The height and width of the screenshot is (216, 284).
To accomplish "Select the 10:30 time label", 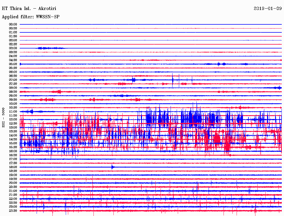I will 13,108.
